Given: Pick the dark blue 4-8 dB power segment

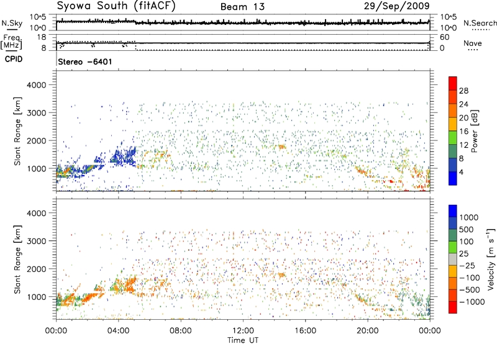Looking at the screenshot, I should [453, 165].
